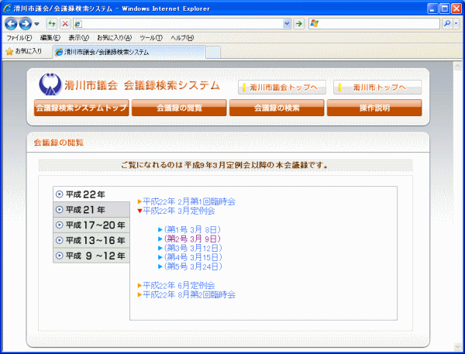
Task: Select the 平成17~20年 year tab
Action: 91,225
